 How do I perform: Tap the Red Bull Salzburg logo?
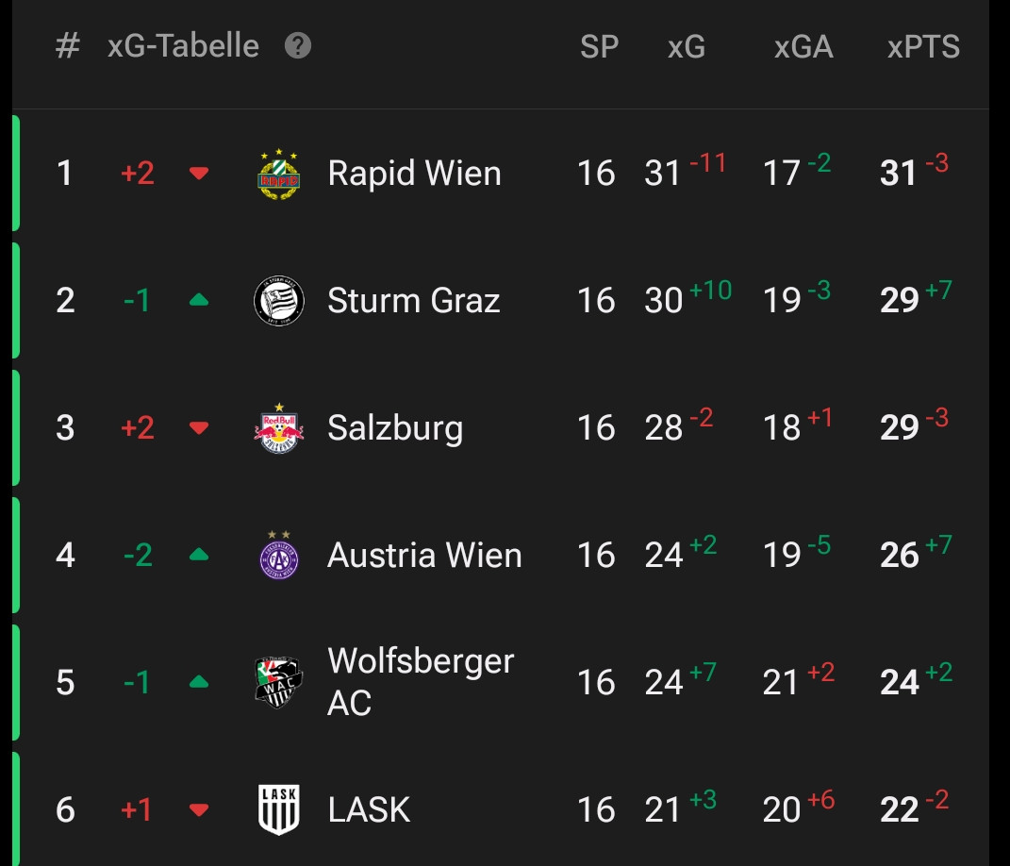[x=279, y=428]
